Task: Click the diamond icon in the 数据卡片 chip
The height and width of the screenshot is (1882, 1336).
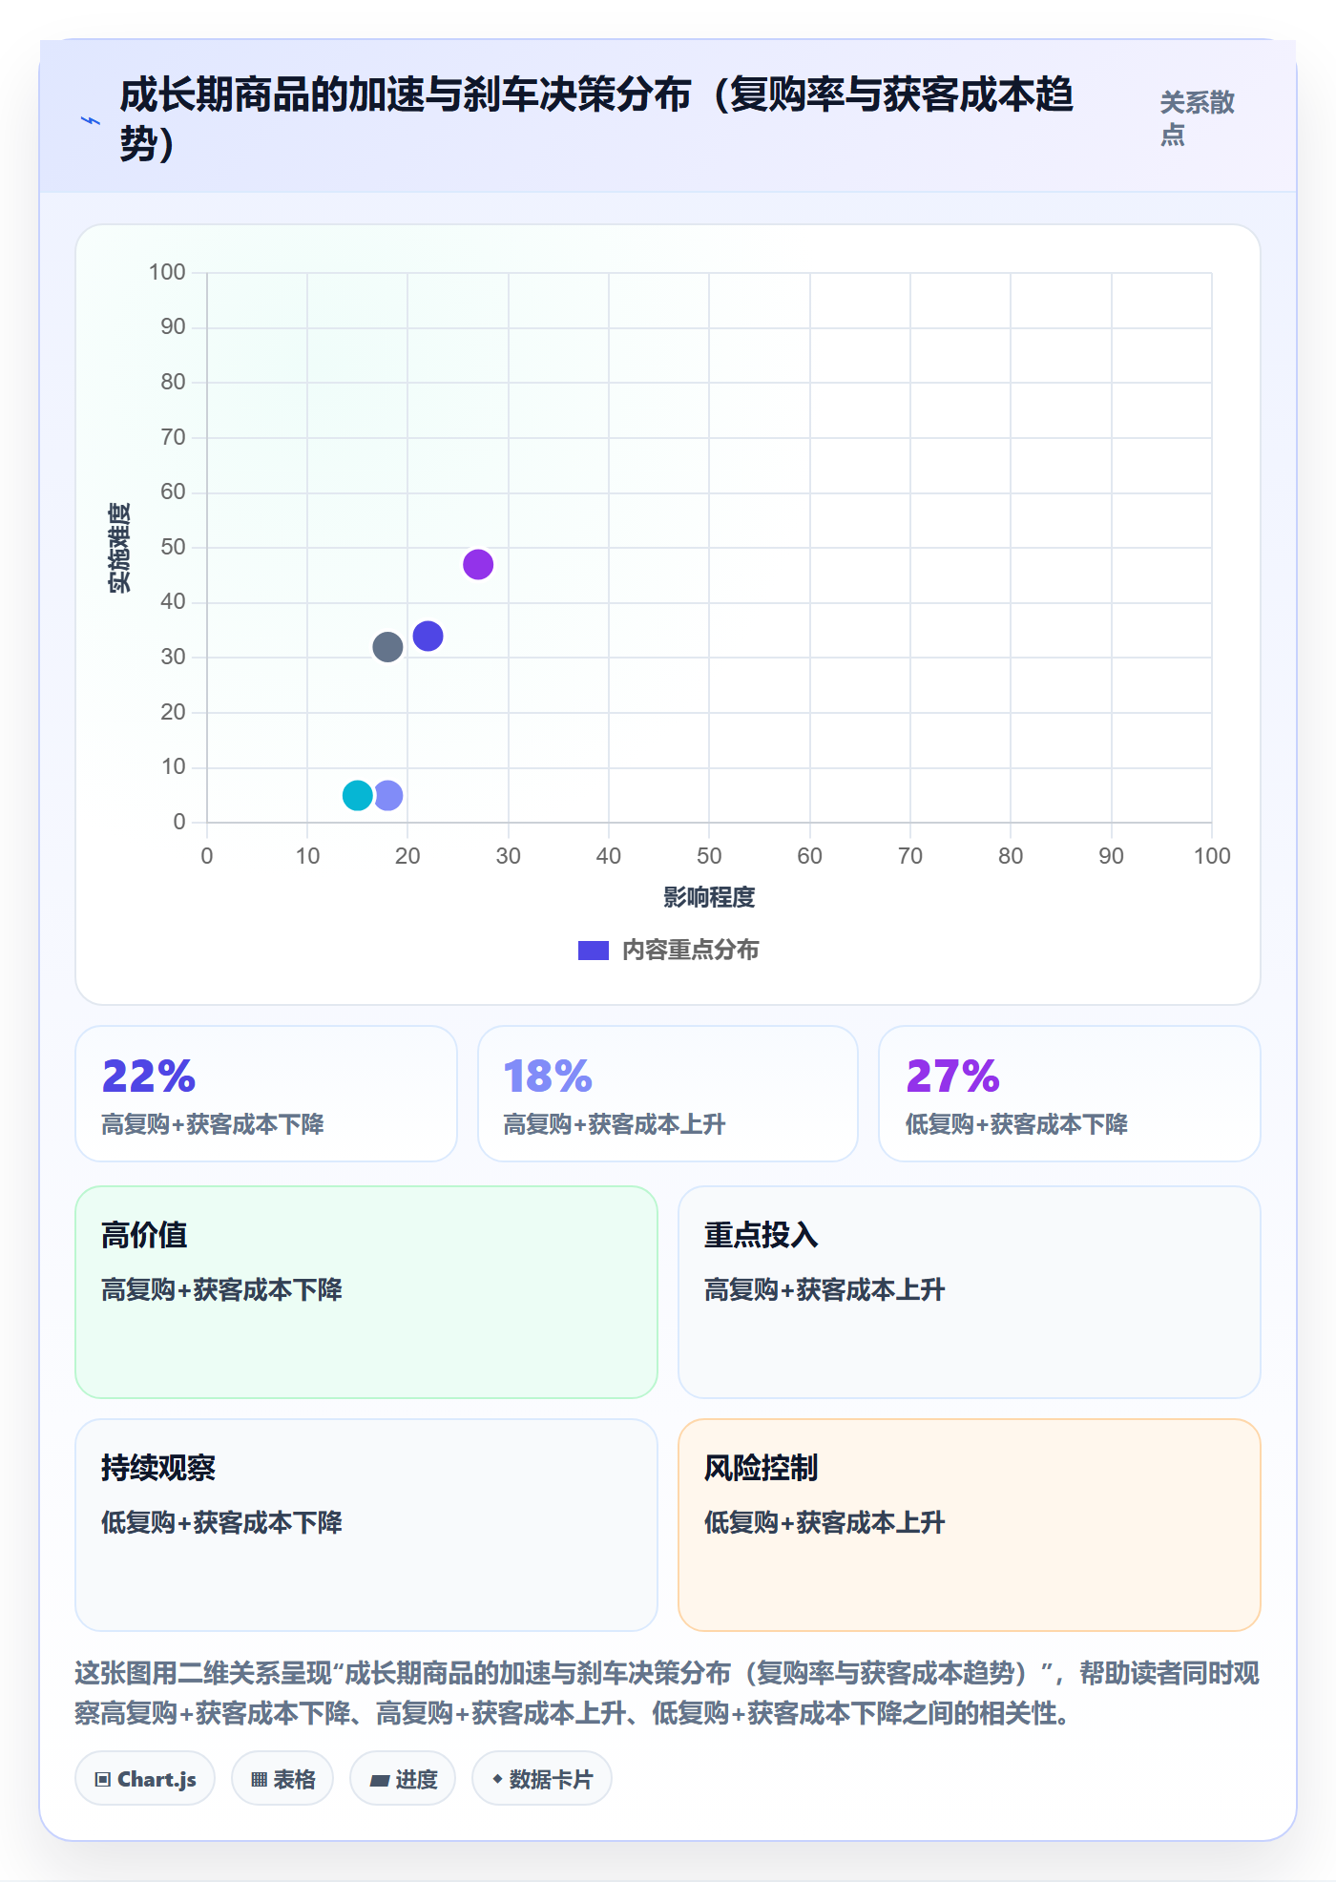Action: 497,1779
